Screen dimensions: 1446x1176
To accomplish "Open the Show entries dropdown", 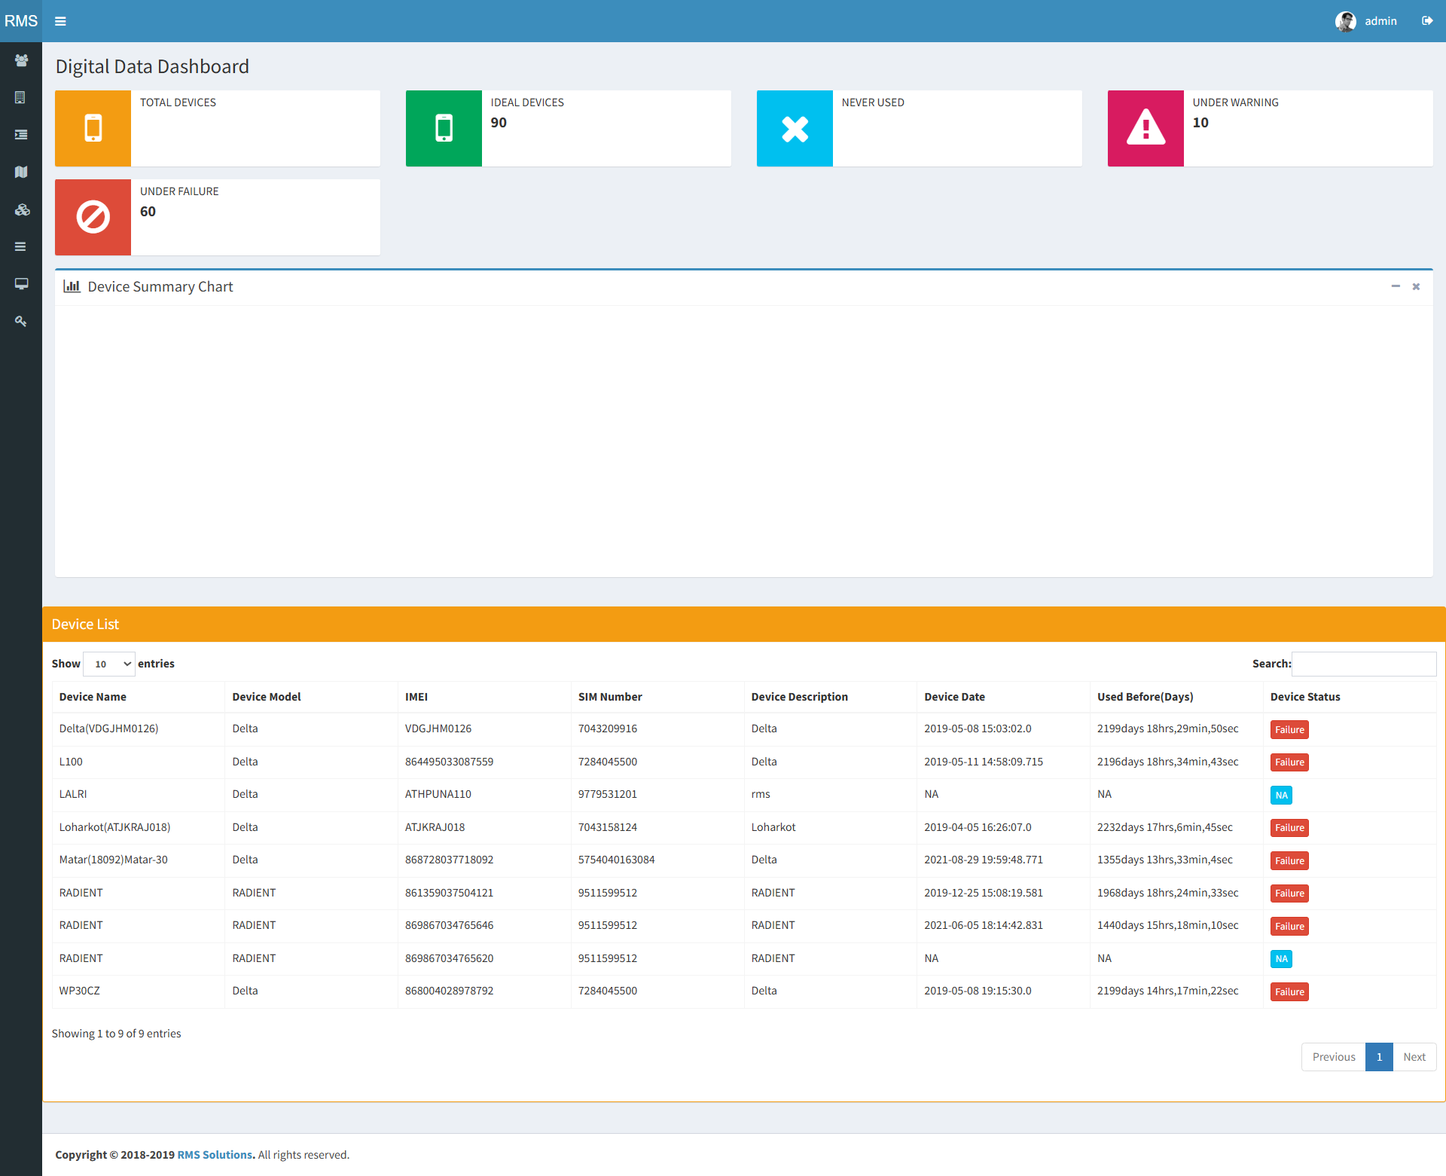I will [109, 664].
